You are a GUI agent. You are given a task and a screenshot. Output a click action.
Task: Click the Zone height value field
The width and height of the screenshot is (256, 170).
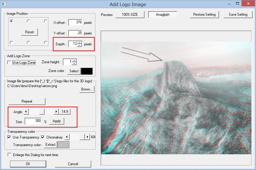tap(68, 62)
